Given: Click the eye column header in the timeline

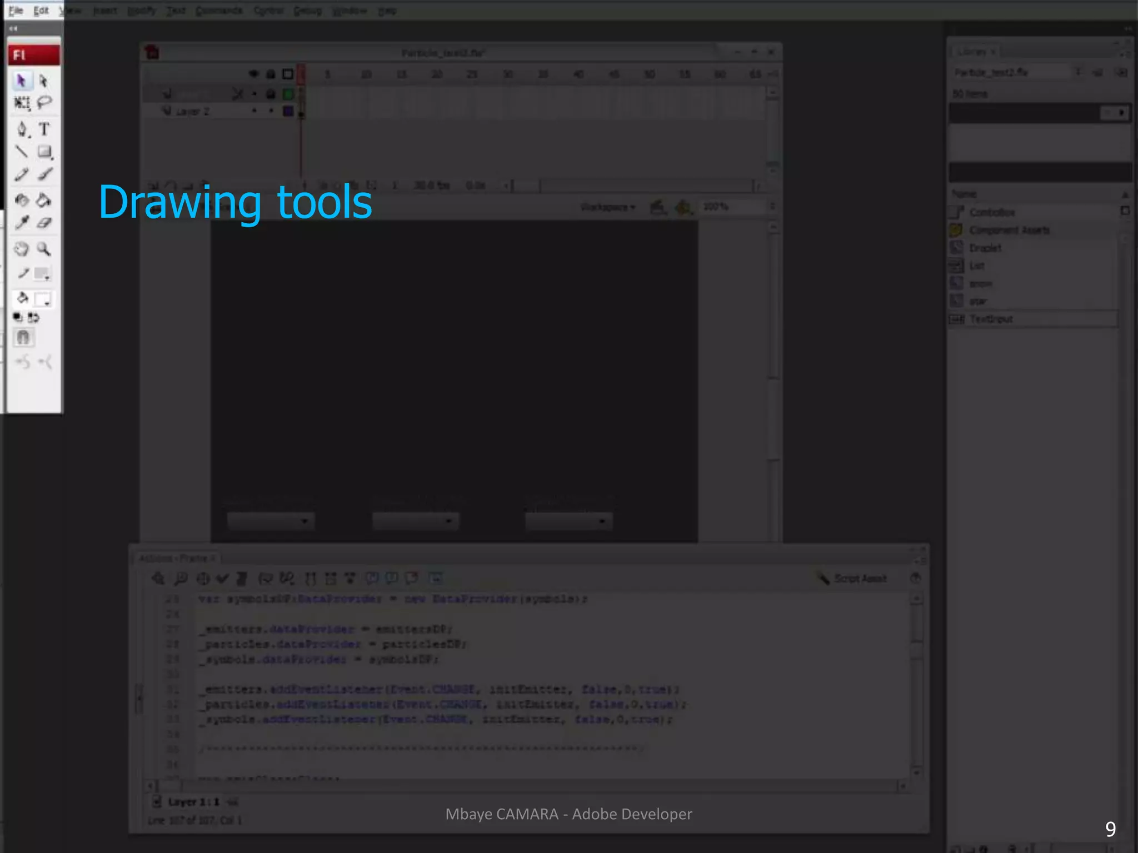Looking at the screenshot, I should tap(254, 74).
